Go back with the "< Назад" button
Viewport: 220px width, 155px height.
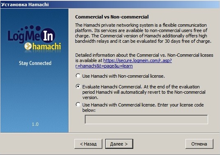tap(88, 144)
